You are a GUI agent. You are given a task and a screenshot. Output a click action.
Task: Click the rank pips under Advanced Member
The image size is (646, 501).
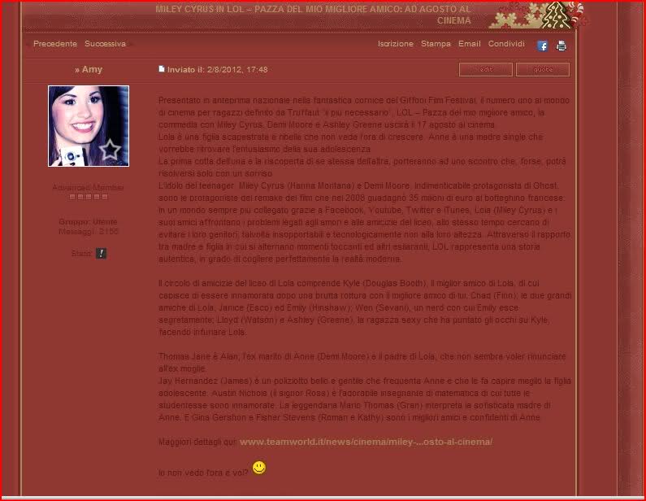[x=89, y=197]
